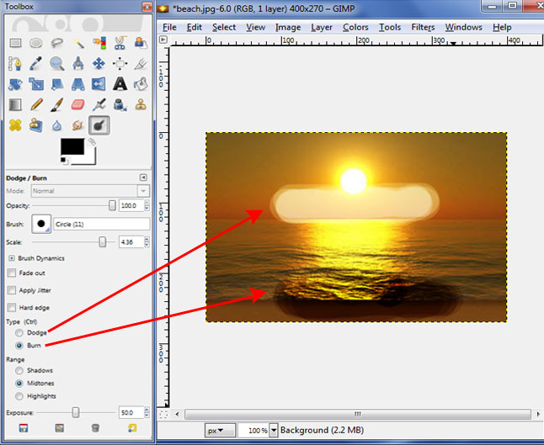Click the Circle (11) brush name field

click(102, 225)
